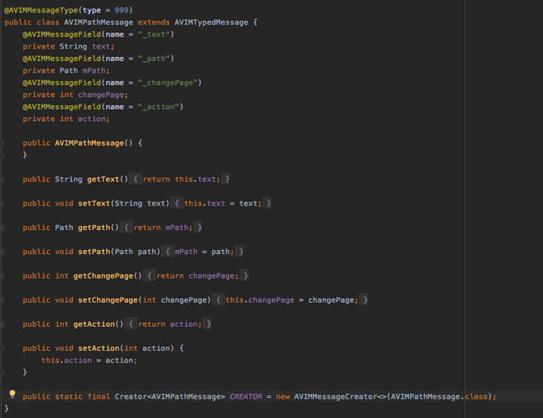The height and width of the screenshot is (418, 543).
Task: Click the "_path" string literal
Action: [x=154, y=59]
